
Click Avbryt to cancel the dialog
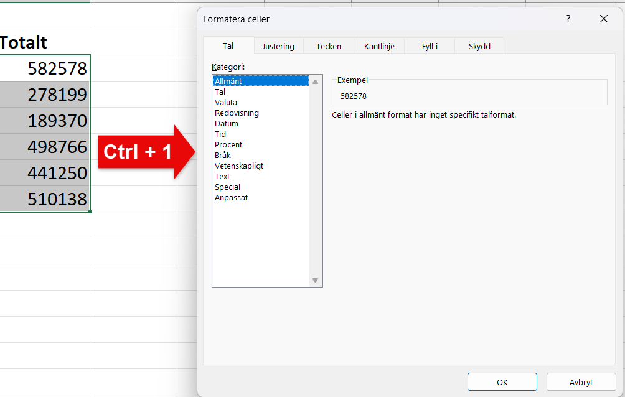point(581,382)
